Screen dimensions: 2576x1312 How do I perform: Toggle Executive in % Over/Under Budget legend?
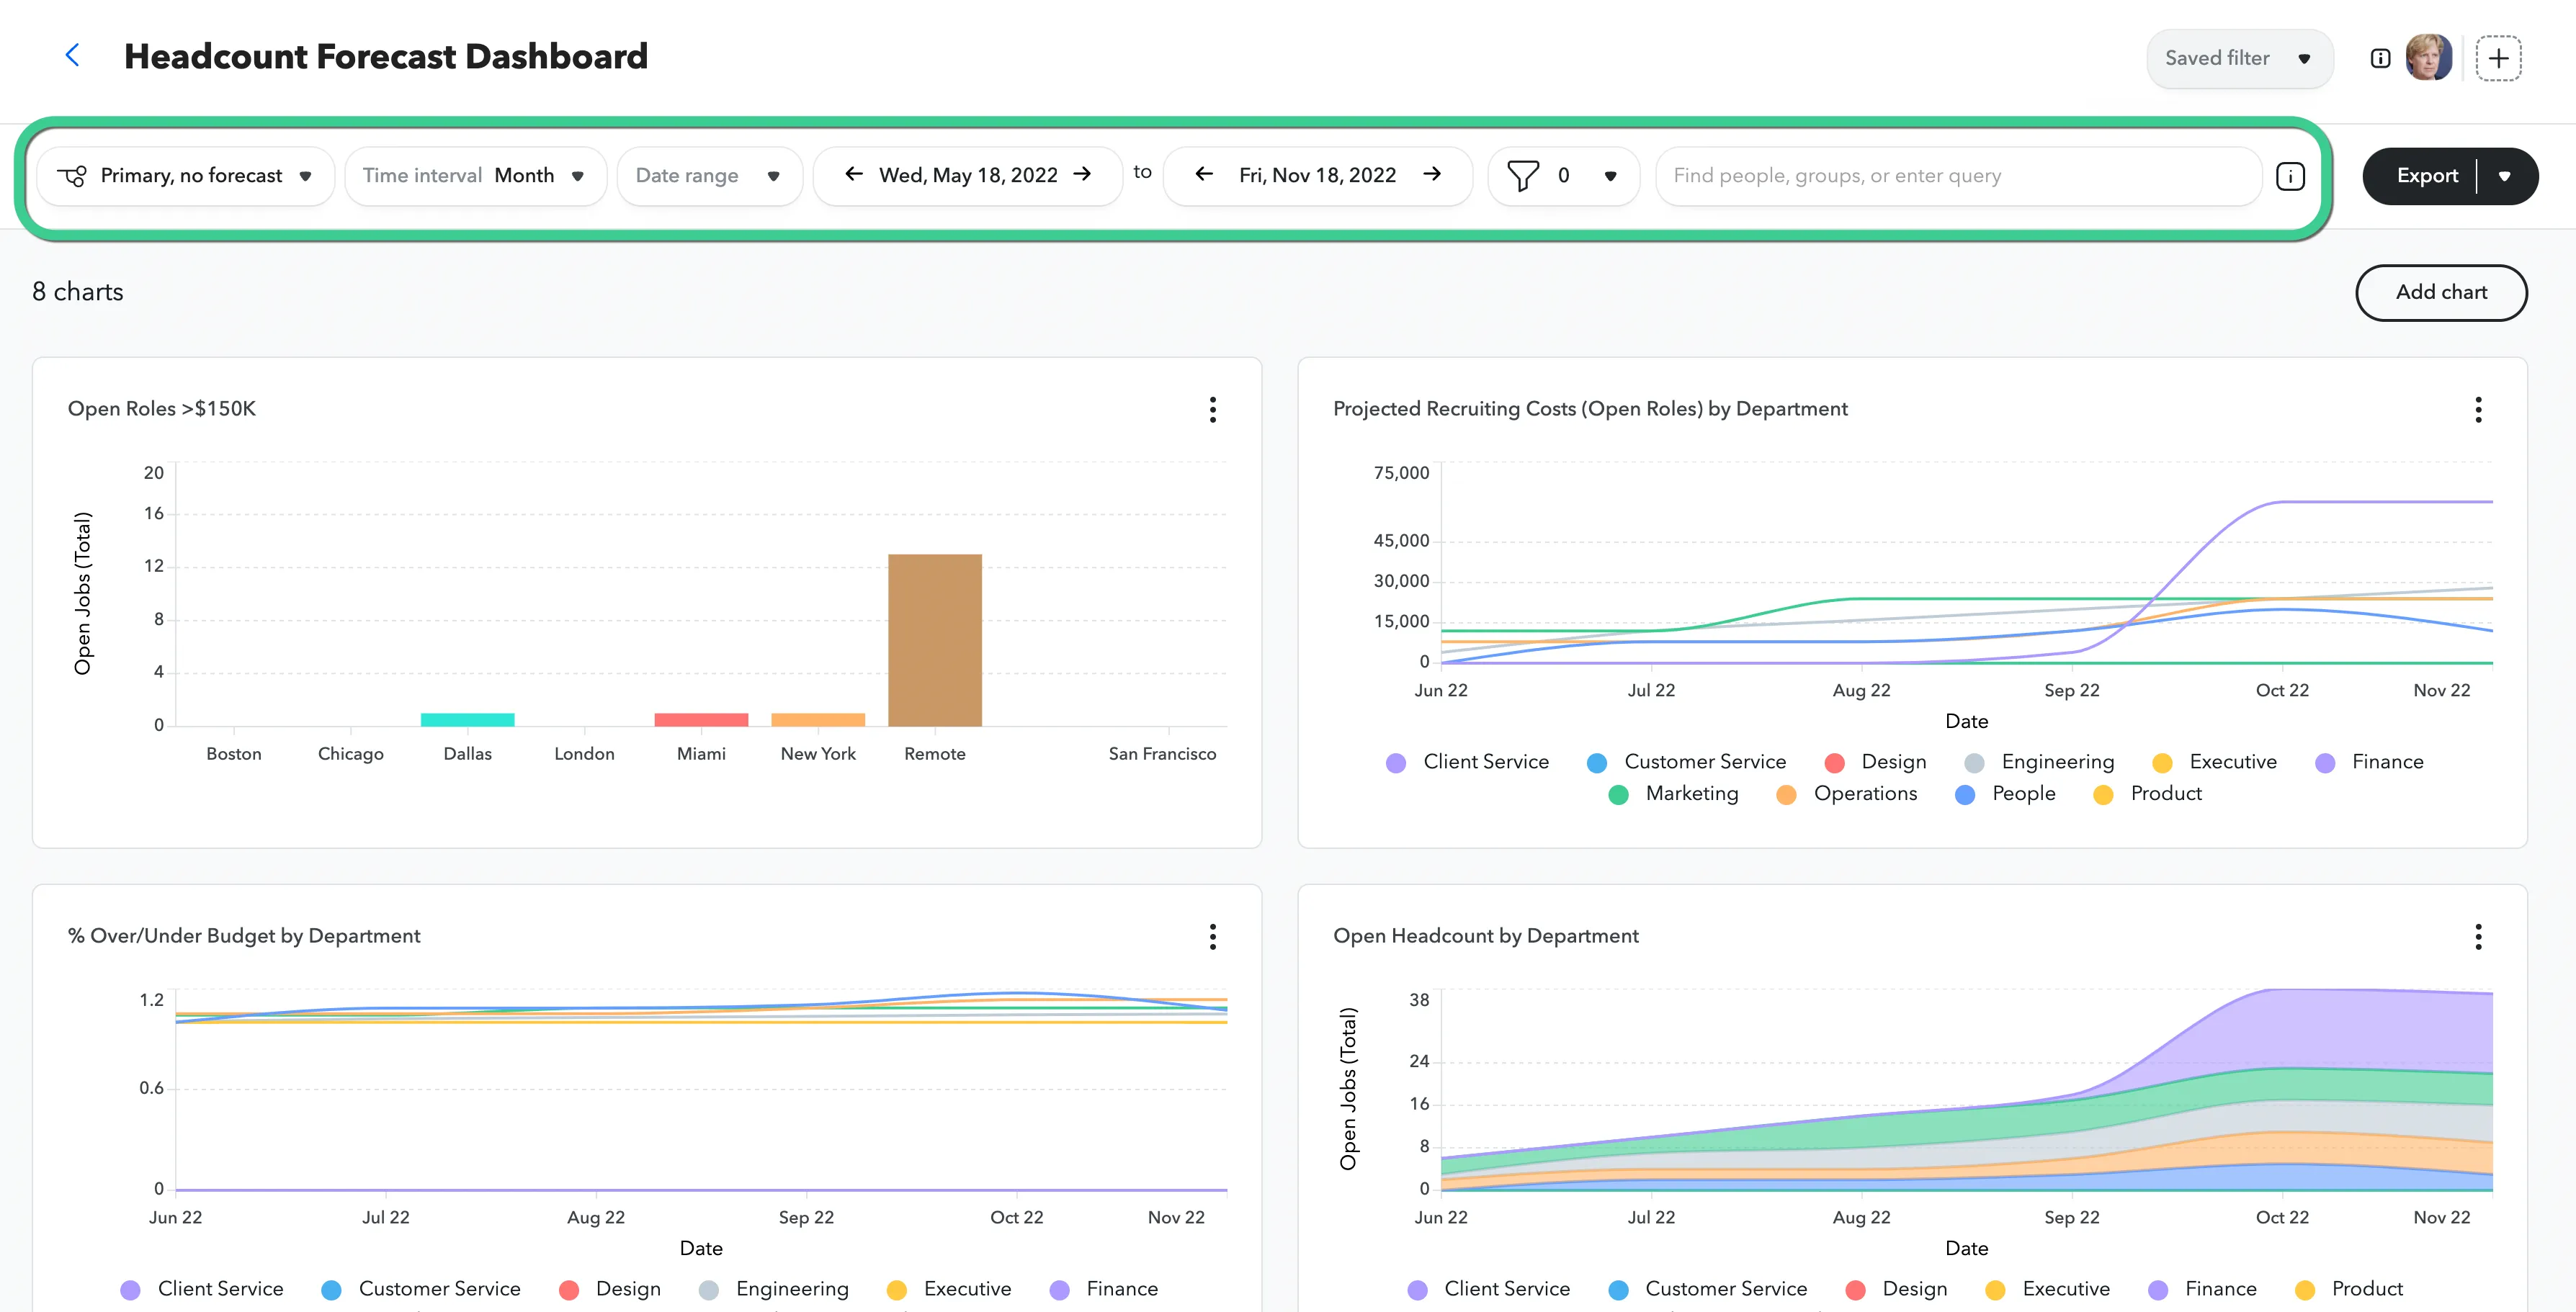[x=949, y=1289]
